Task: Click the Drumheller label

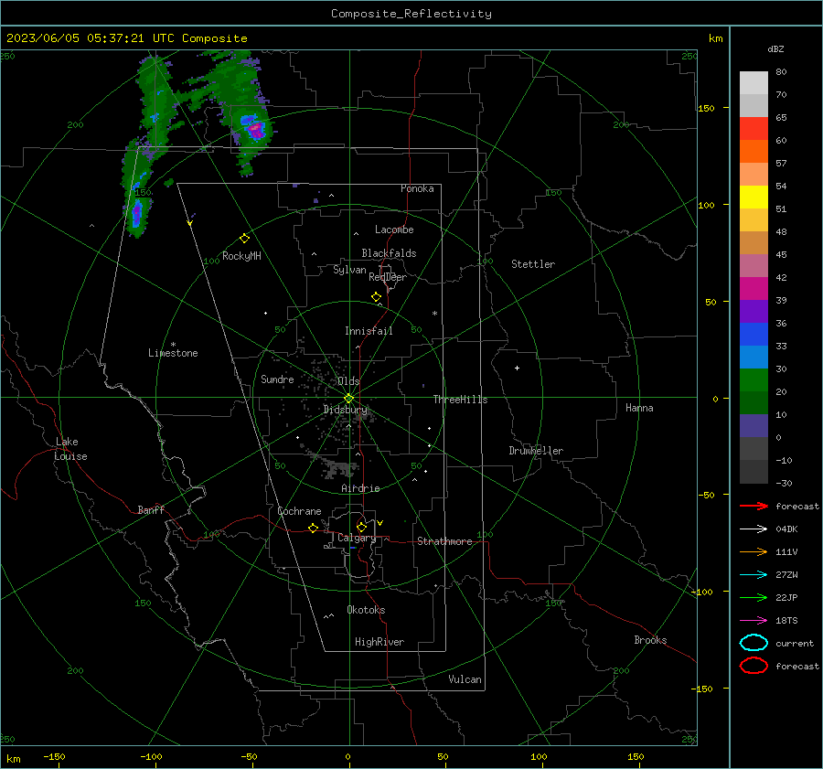Action: 536,451
